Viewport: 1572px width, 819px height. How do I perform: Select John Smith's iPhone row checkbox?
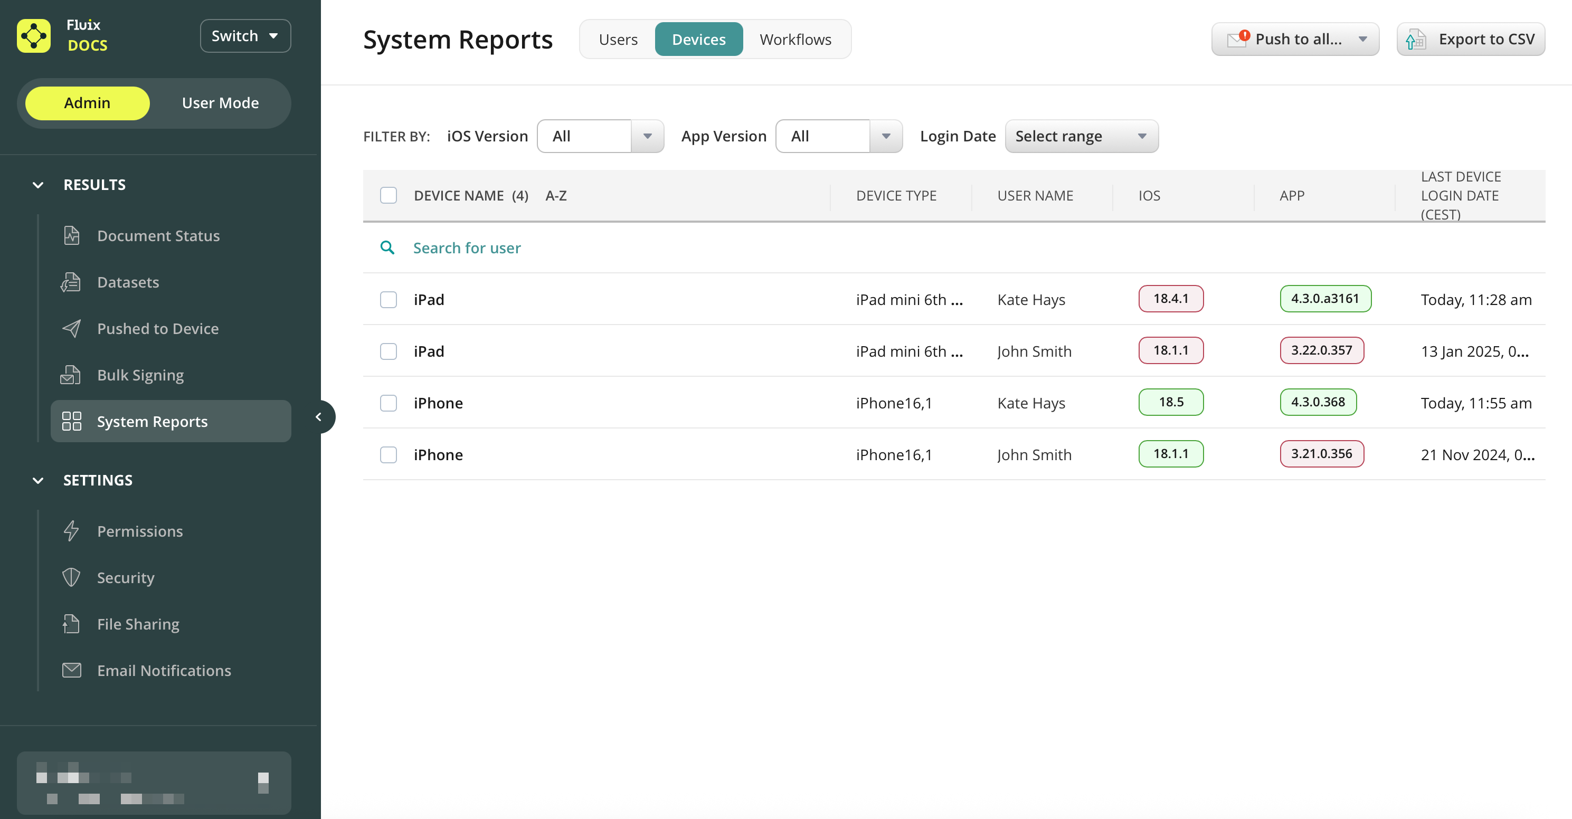pyautogui.click(x=388, y=455)
